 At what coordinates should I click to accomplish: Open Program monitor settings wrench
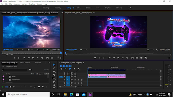pos(157,50)
